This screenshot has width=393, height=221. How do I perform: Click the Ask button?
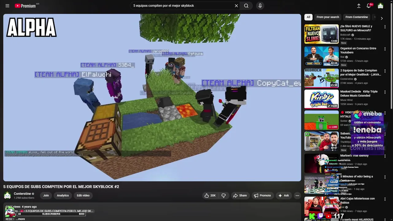[x=284, y=196]
